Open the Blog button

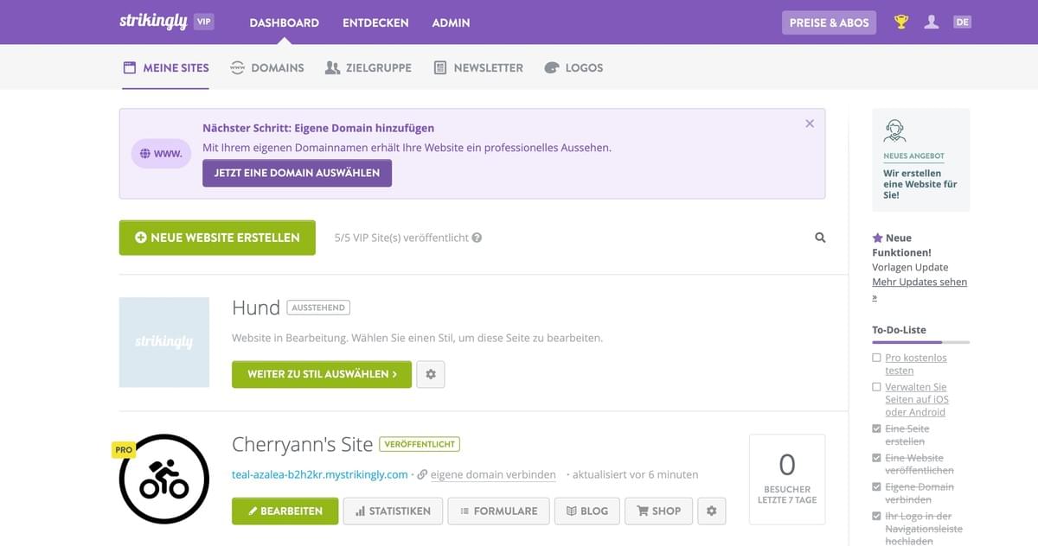(x=587, y=511)
